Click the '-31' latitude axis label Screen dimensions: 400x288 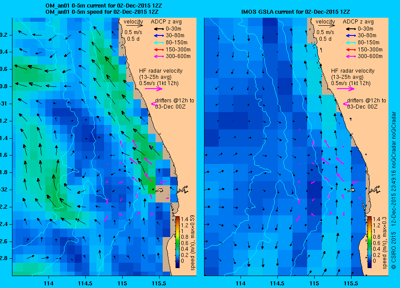point(4,104)
